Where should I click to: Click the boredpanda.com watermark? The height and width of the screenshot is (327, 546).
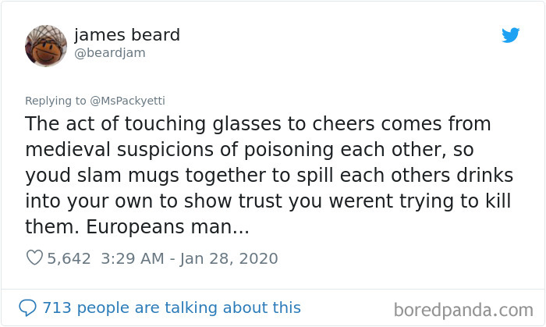pos(463,310)
